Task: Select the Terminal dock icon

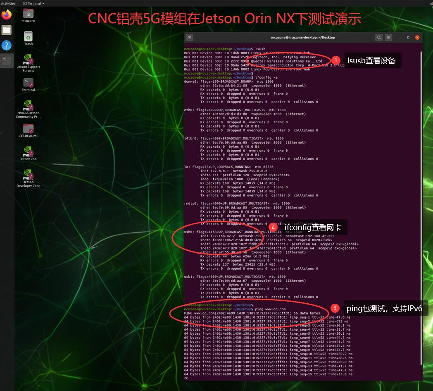Action: click(x=6, y=60)
